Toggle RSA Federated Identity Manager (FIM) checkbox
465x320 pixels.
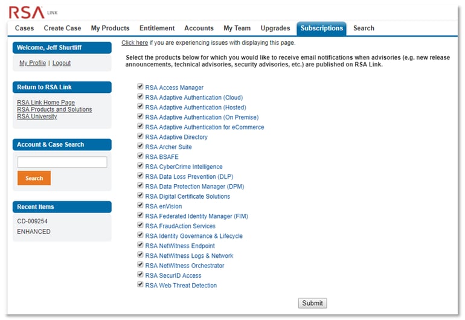pos(140,215)
